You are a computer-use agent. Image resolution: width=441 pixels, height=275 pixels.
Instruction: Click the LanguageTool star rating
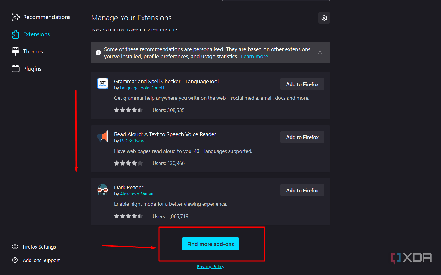[x=128, y=110]
